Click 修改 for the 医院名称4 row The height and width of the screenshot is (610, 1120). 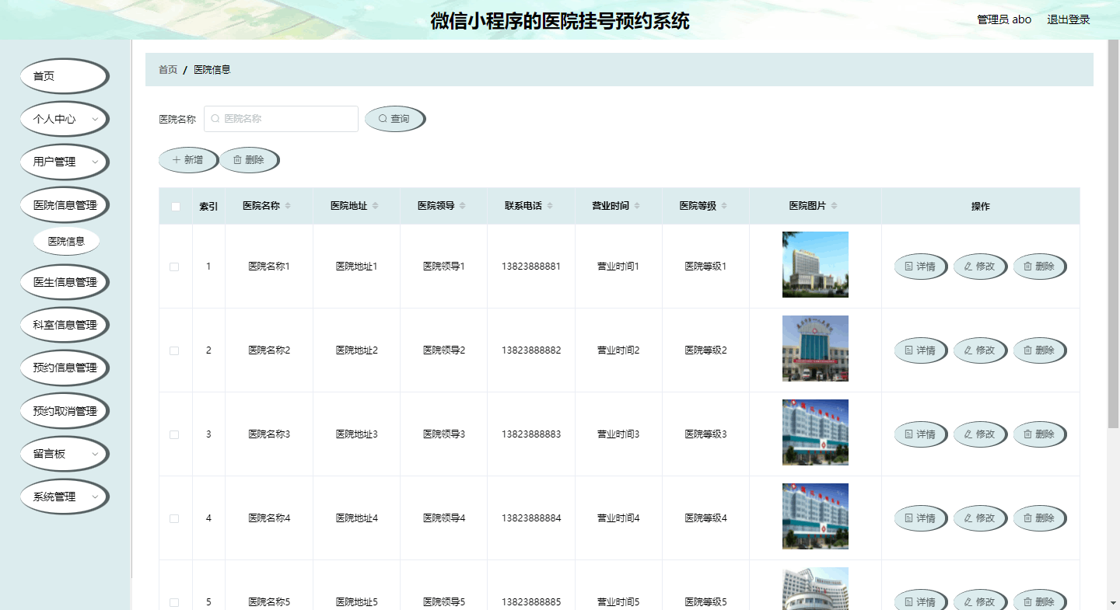[x=980, y=518]
